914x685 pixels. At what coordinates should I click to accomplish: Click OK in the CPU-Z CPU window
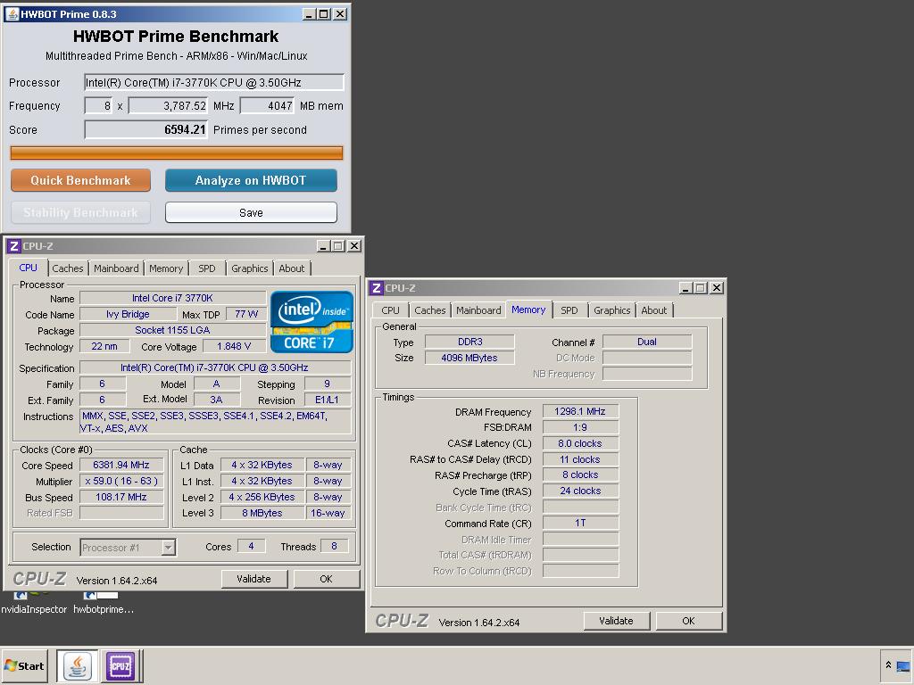pos(326,579)
